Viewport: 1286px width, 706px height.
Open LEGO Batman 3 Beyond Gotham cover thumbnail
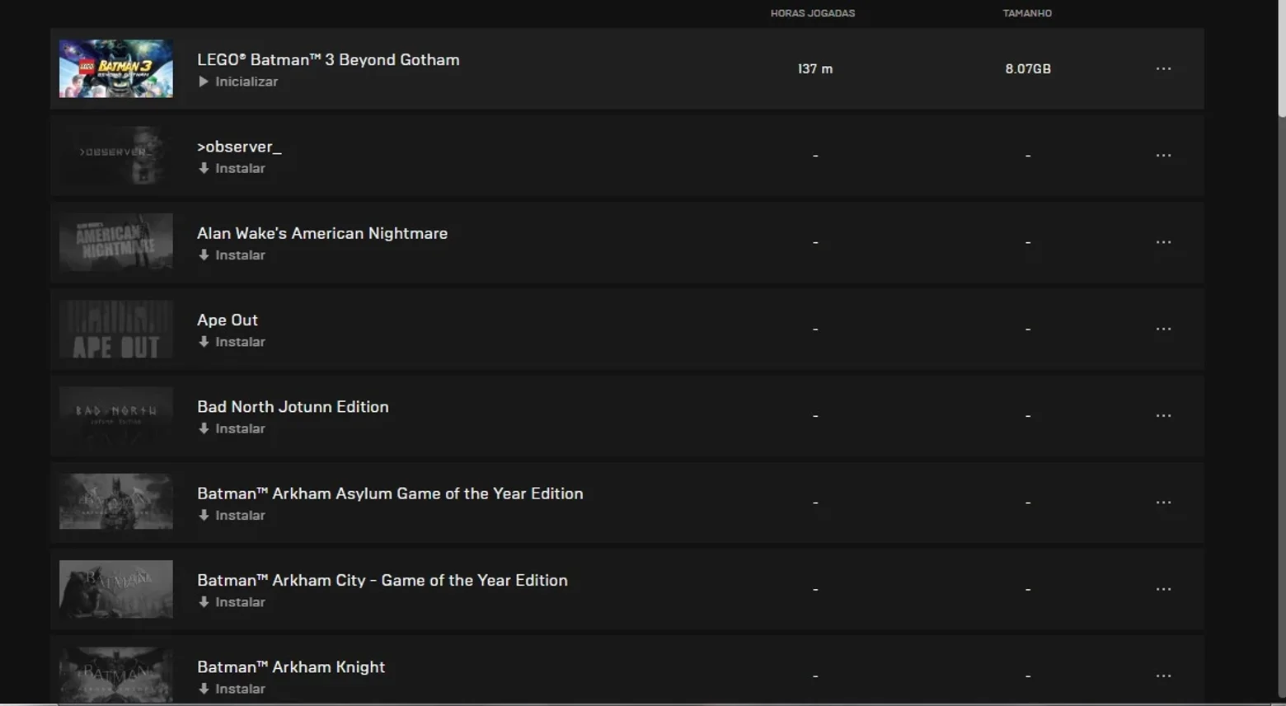116,68
